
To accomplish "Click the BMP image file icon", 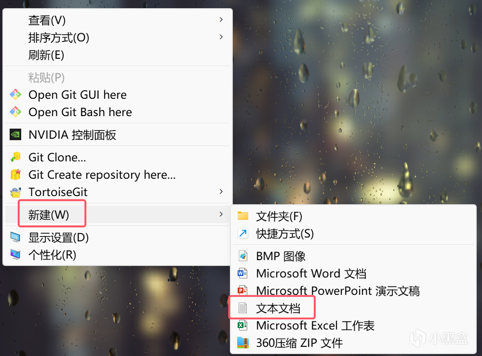I will tap(243, 255).
